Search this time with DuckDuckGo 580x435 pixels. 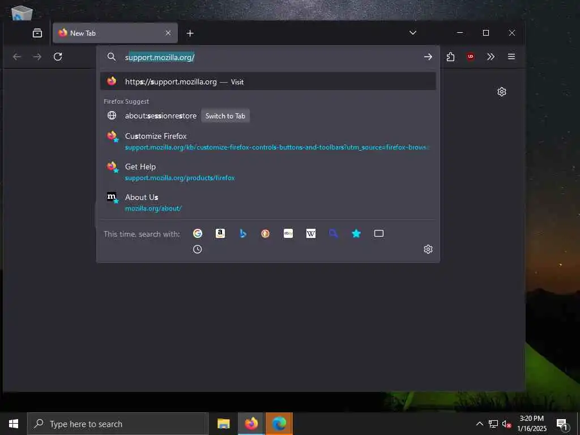(x=265, y=233)
